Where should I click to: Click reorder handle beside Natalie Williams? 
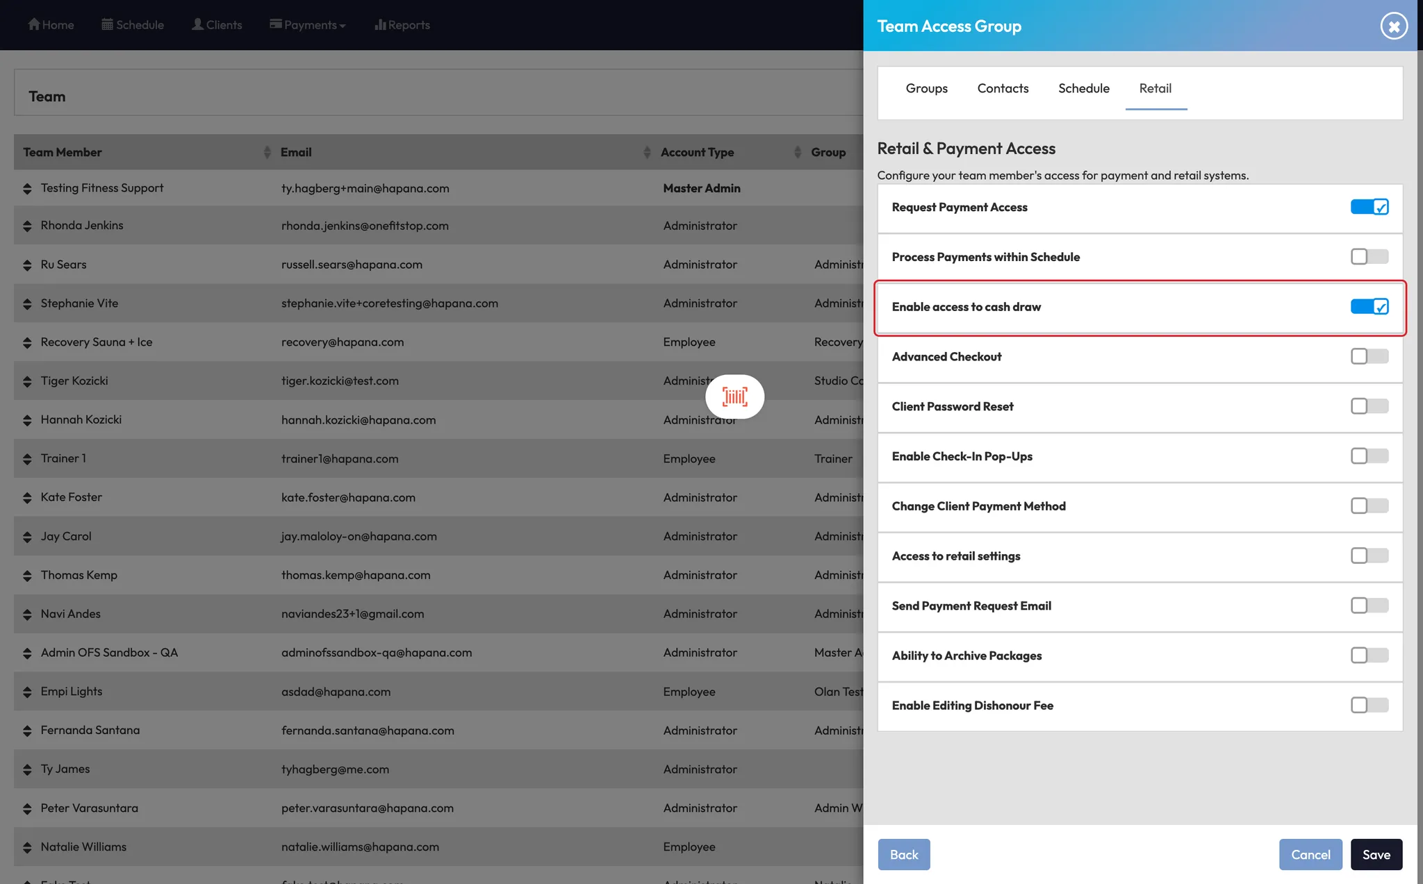pyautogui.click(x=27, y=847)
